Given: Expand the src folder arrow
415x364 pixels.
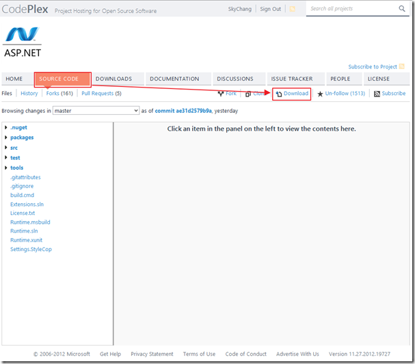Looking at the screenshot, I should [x=6, y=147].
